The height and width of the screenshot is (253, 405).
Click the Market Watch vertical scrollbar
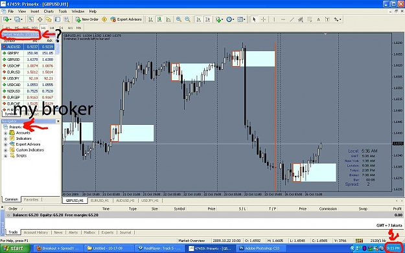(57, 75)
